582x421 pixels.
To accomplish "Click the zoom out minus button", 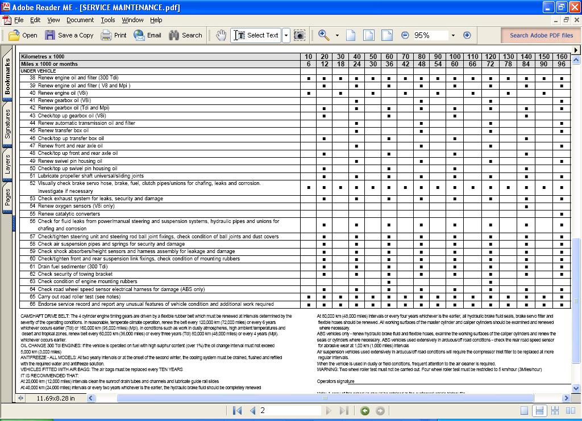I will pyautogui.click(x=405, y=35).
